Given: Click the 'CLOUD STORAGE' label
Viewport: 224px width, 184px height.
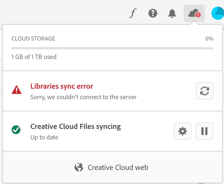Looking at the screenshot, I should click(33, 39).
